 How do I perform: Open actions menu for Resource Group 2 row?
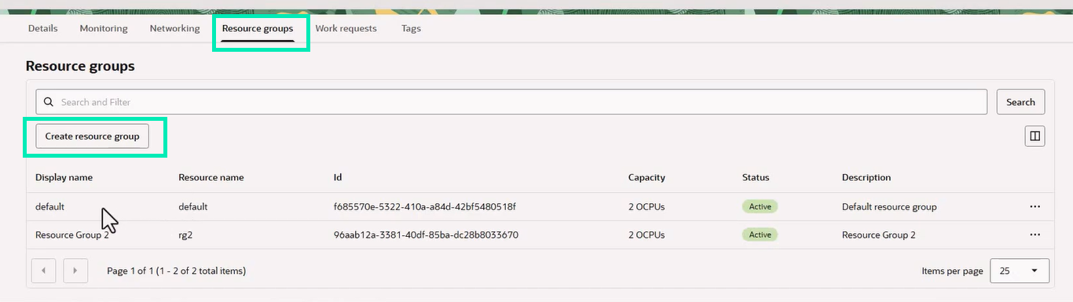pos(1035,235)
